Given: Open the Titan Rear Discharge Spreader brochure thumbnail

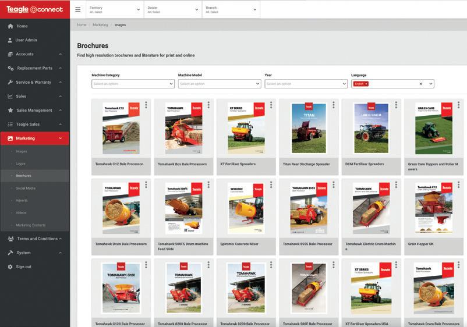Looking at the screenshot, I should (309, 128).
